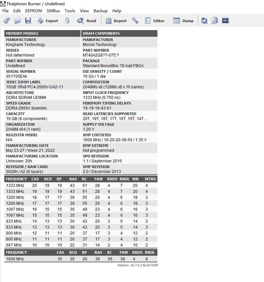
Task: Click the copy documents toolbar icon
Action: click(214, 21)
